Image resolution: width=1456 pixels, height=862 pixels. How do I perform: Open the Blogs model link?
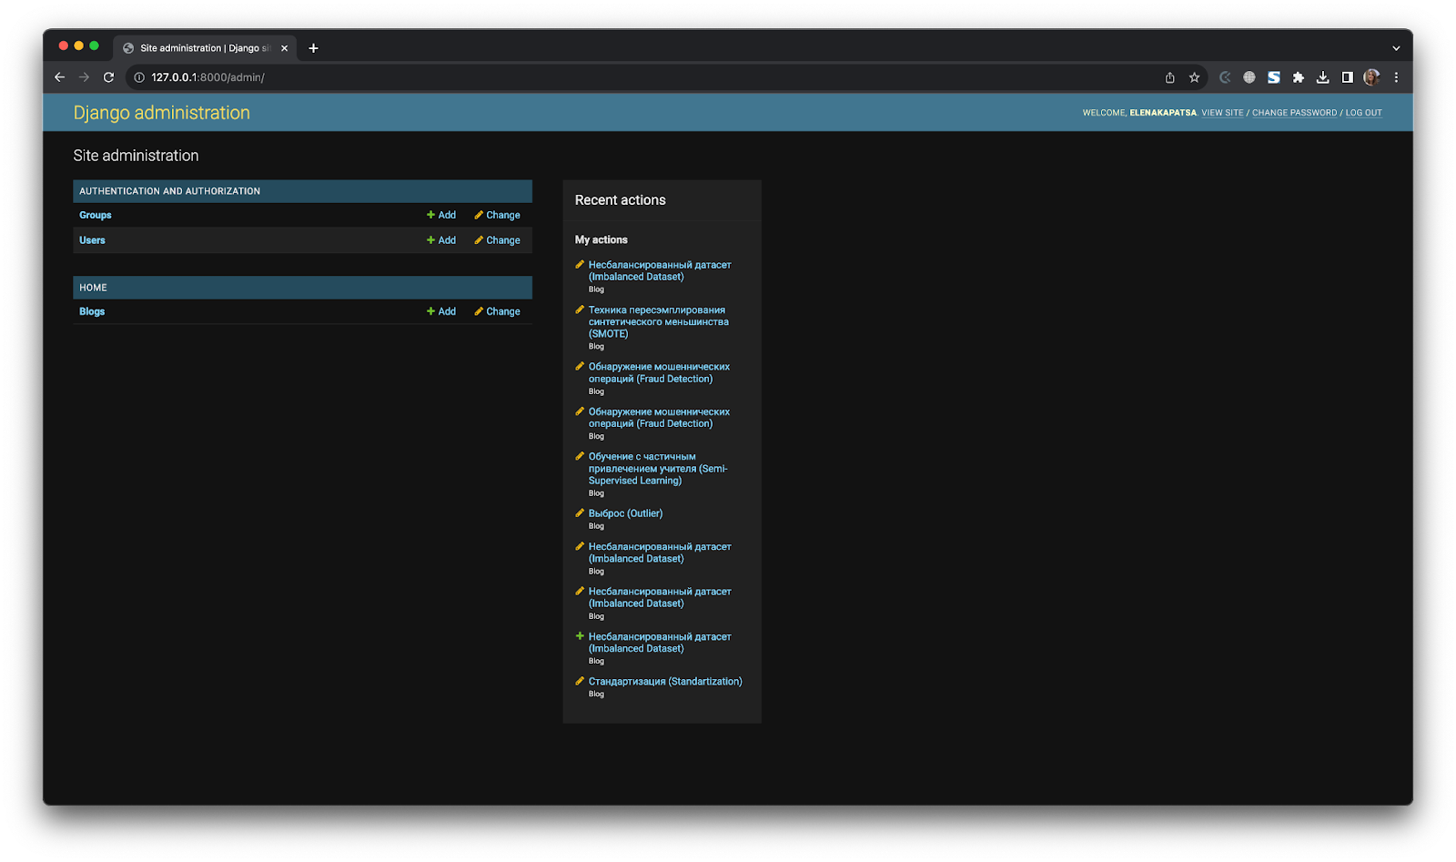(92, 311)
